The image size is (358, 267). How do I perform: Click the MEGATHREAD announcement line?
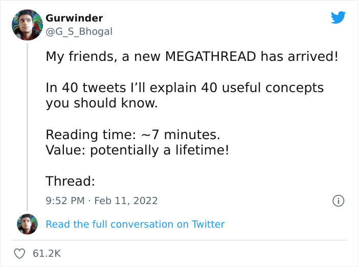click(192, 56)
